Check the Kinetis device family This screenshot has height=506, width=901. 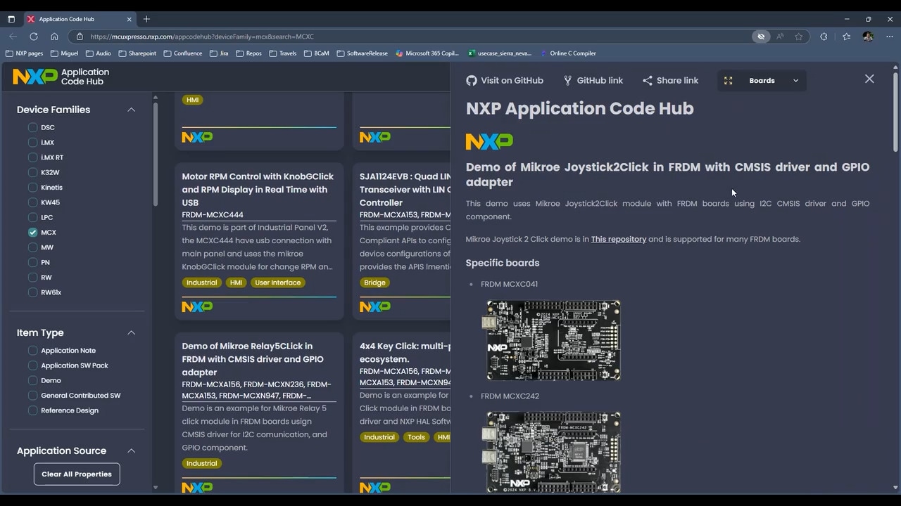[32, 188]
